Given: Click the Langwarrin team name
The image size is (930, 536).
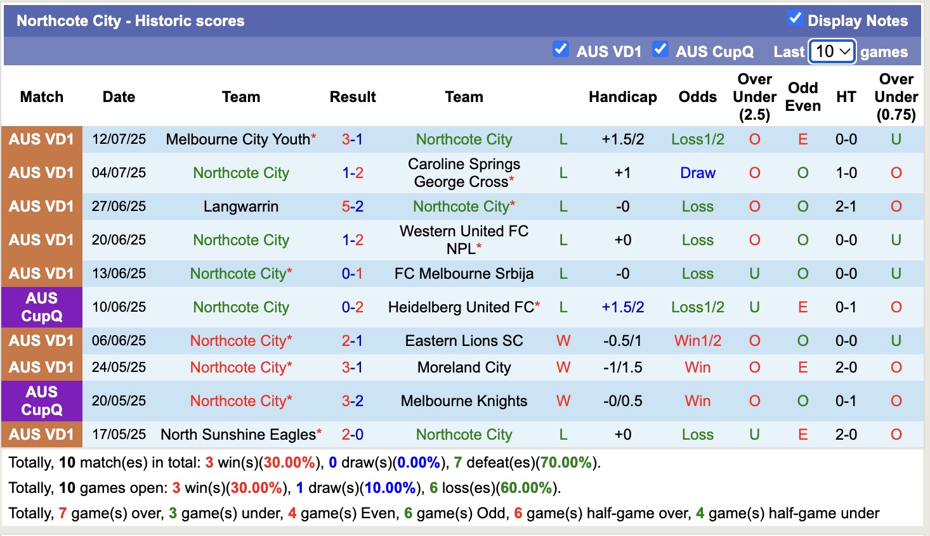Looking at the screenshot, I should pos(240,206).
